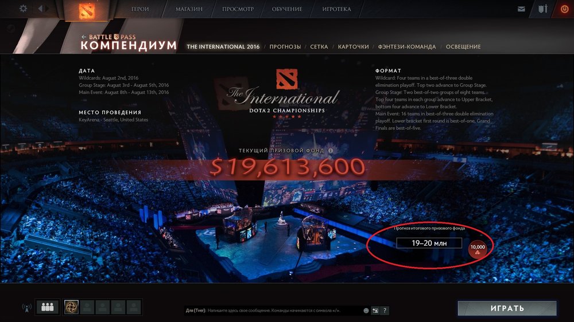Open the mail envelope icon
This screenshot has width=574, height=322.
(x=521, y=9)
